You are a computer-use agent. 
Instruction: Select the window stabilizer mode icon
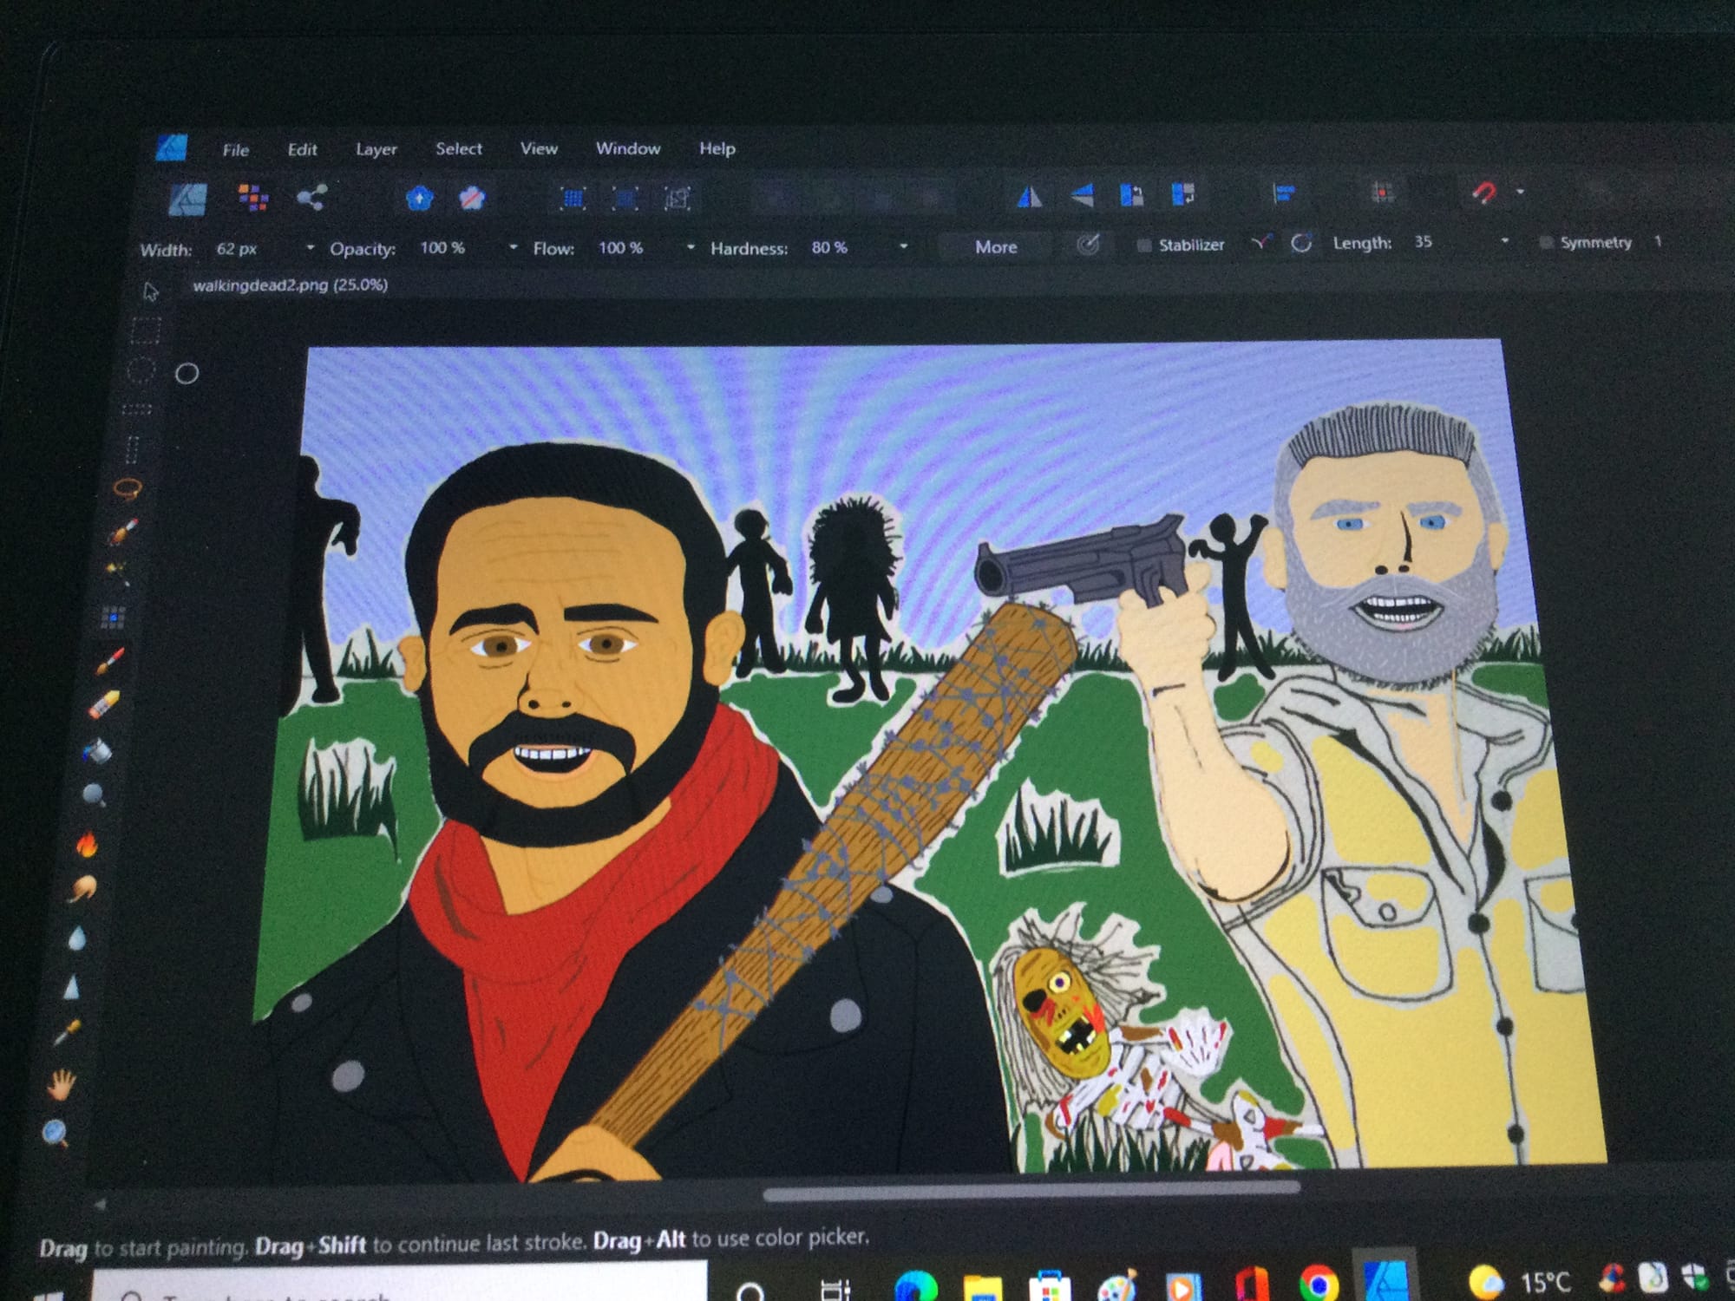coord(1300,244)
